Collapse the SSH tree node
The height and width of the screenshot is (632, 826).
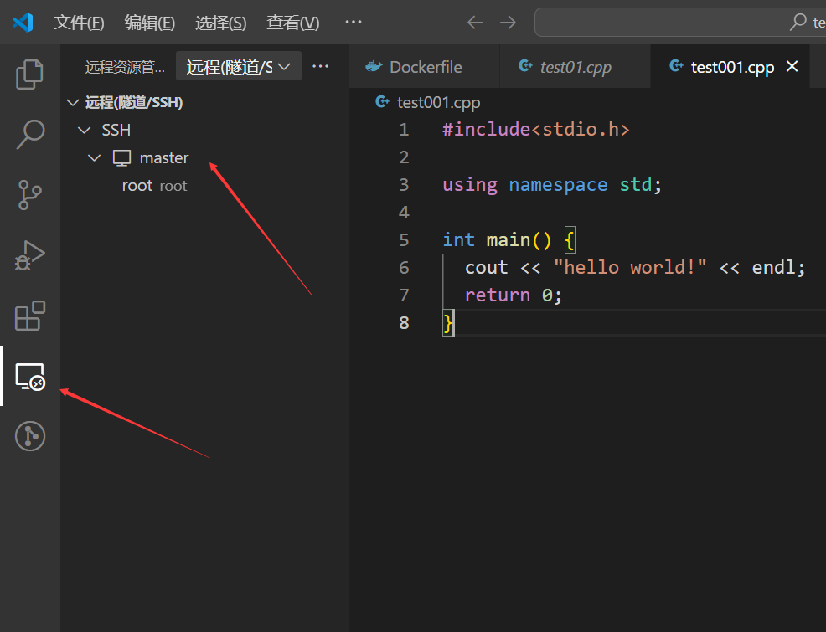click(x=84, y=130)
